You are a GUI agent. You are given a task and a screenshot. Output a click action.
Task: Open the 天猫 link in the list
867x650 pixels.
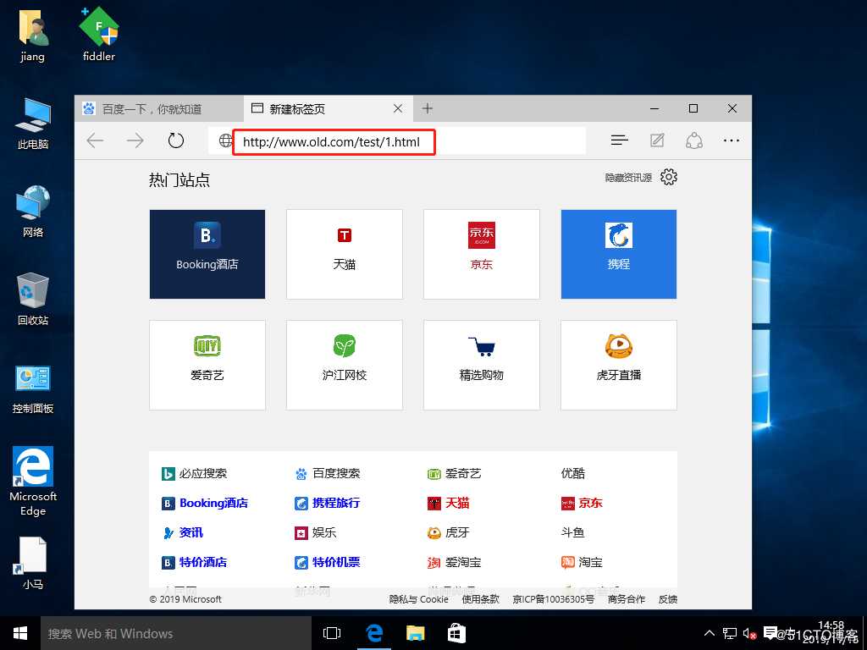click(x=449, y=503)
